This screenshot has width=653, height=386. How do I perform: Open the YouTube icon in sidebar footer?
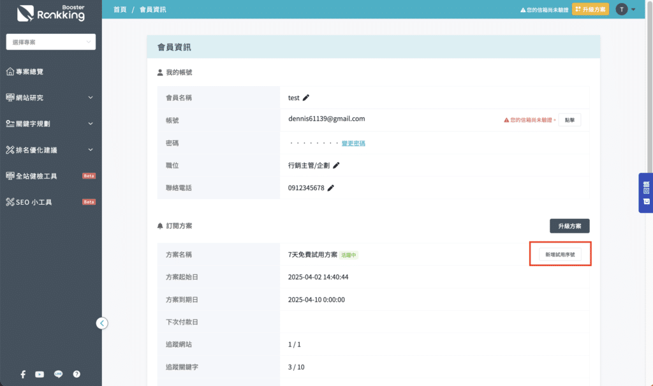pyautogui.click(x=40, y=375)
